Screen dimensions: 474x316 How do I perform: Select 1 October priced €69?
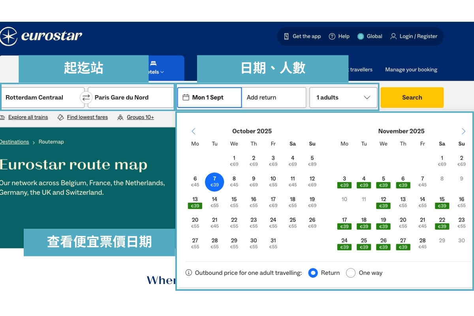(234, 161)
